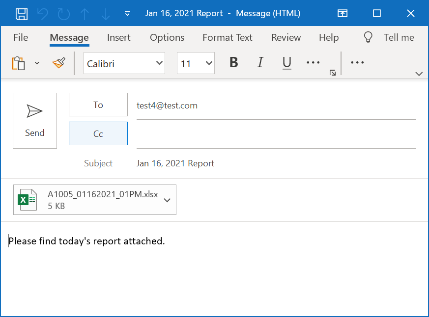Open the Review ribbon tab
The image size is (429, 317).
point(286,37)
